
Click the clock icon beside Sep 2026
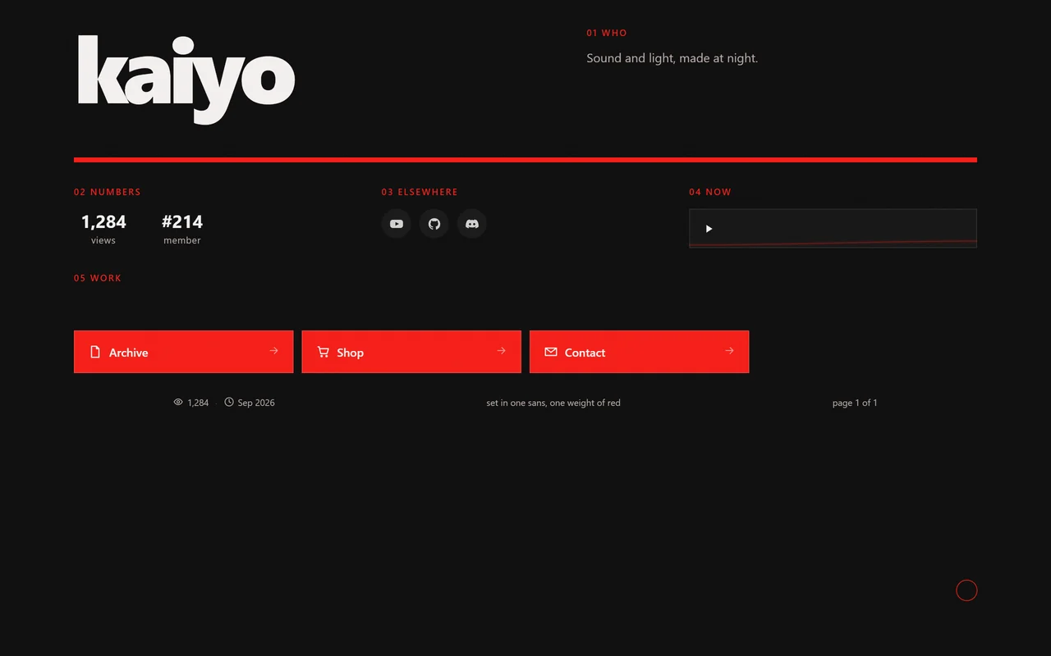229,402
